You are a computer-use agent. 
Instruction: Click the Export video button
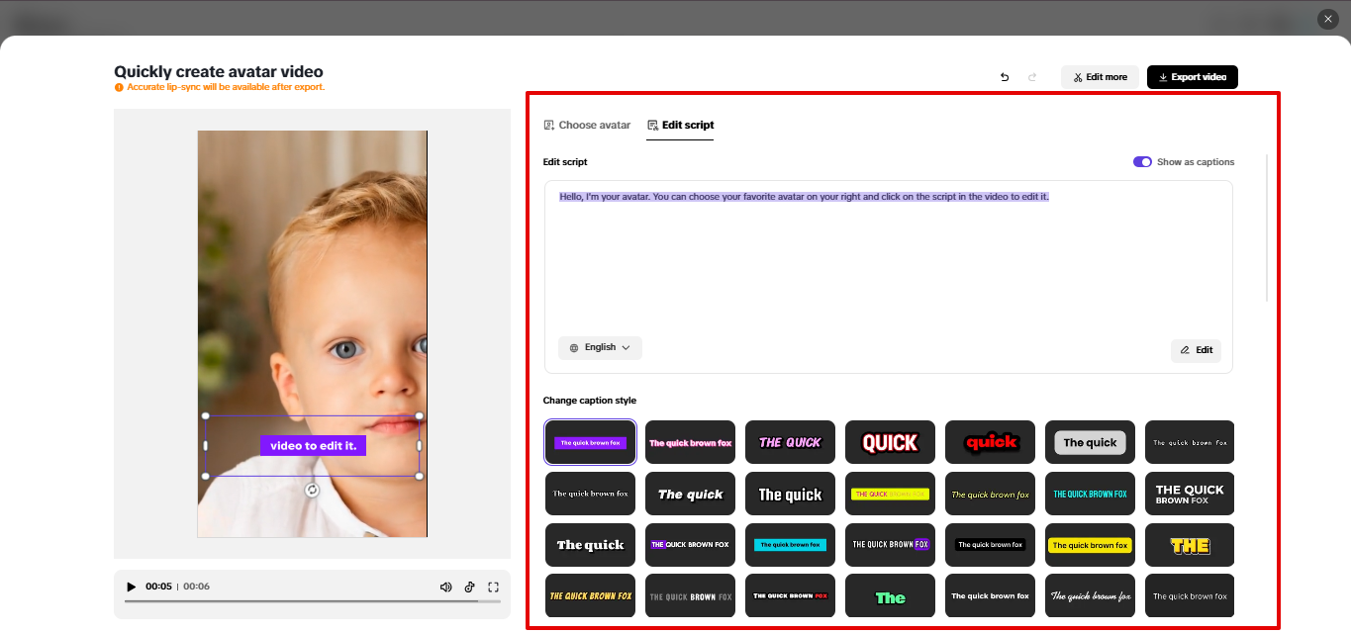point(1192,76)
